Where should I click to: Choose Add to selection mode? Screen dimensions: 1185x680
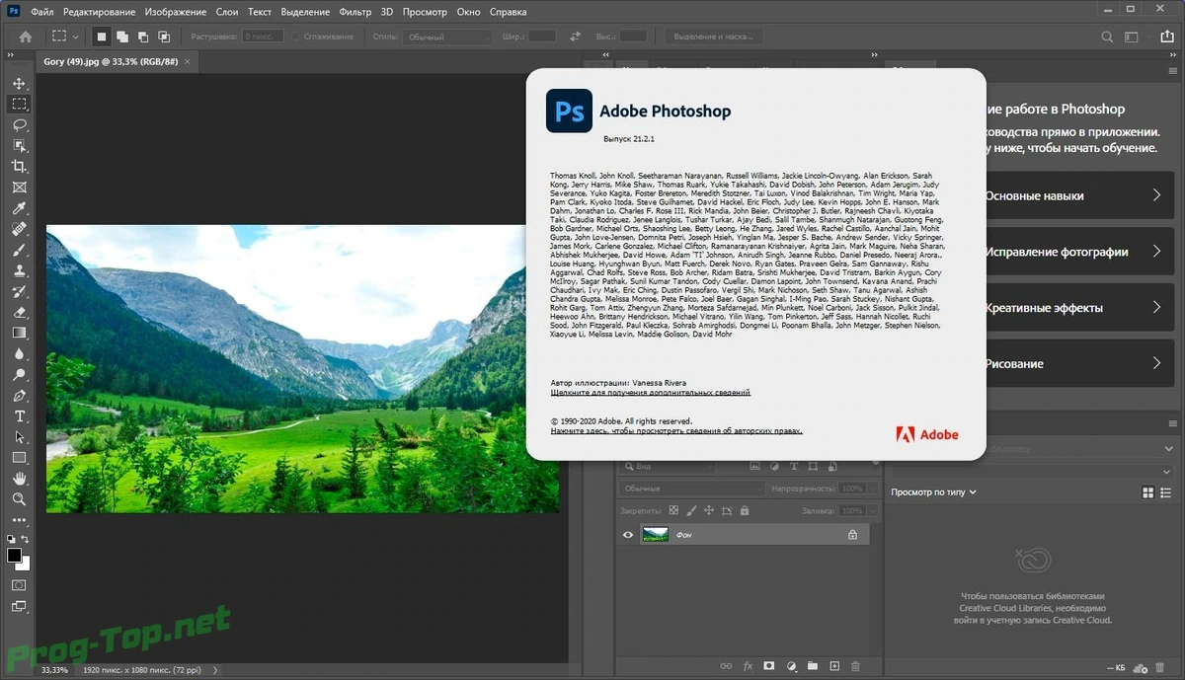point(122,37)
